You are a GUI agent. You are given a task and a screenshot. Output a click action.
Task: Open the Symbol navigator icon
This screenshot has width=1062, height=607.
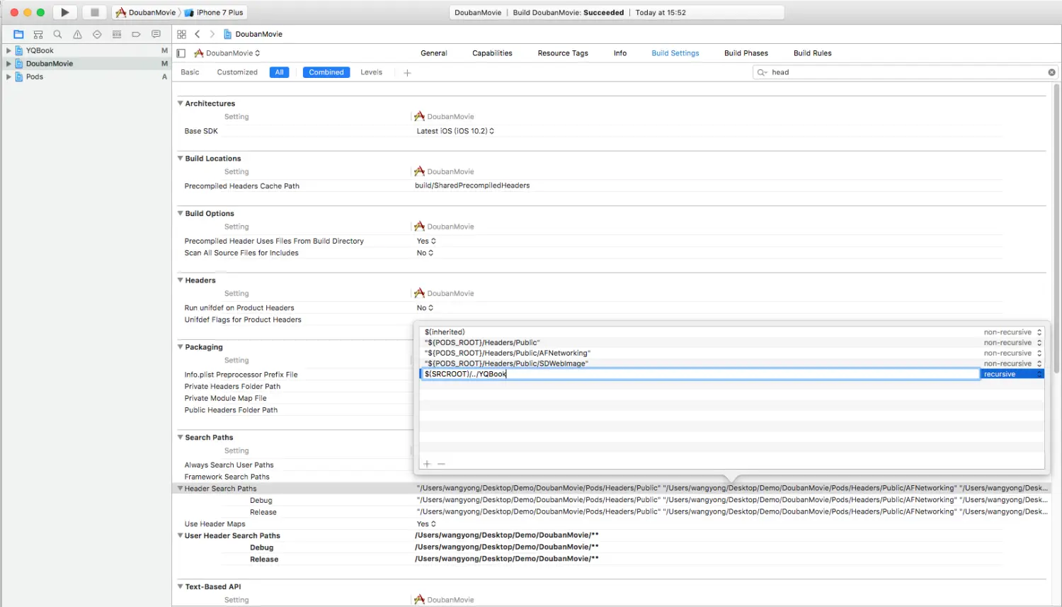click(38, 34)
